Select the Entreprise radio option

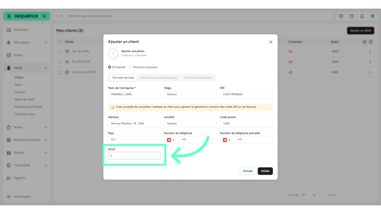pos(110,67)
